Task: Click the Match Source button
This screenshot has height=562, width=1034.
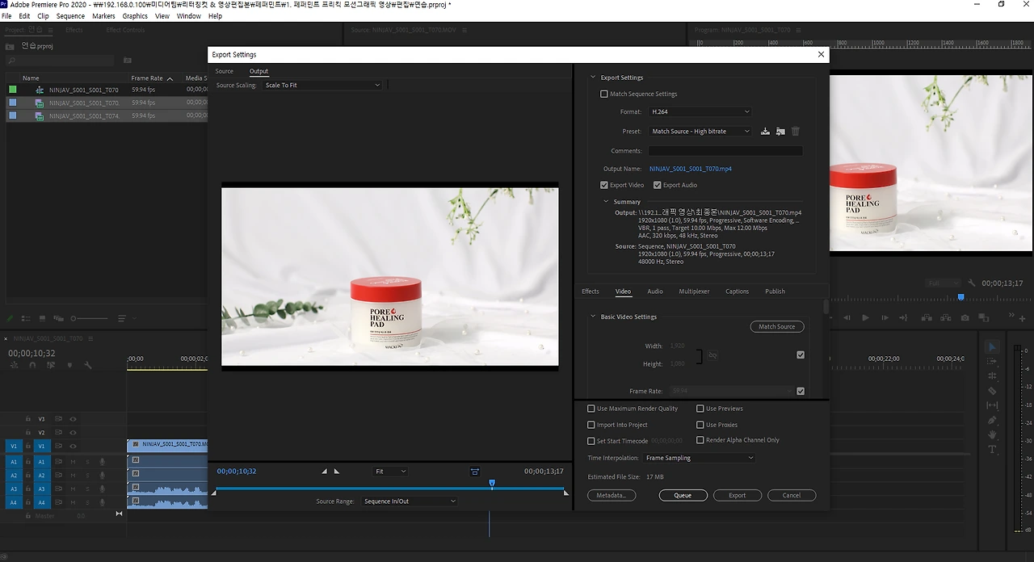Action: [x=777, y=326]
